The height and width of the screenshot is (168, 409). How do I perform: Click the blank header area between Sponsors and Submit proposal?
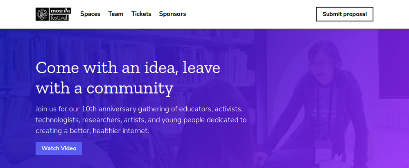[251, 14]
